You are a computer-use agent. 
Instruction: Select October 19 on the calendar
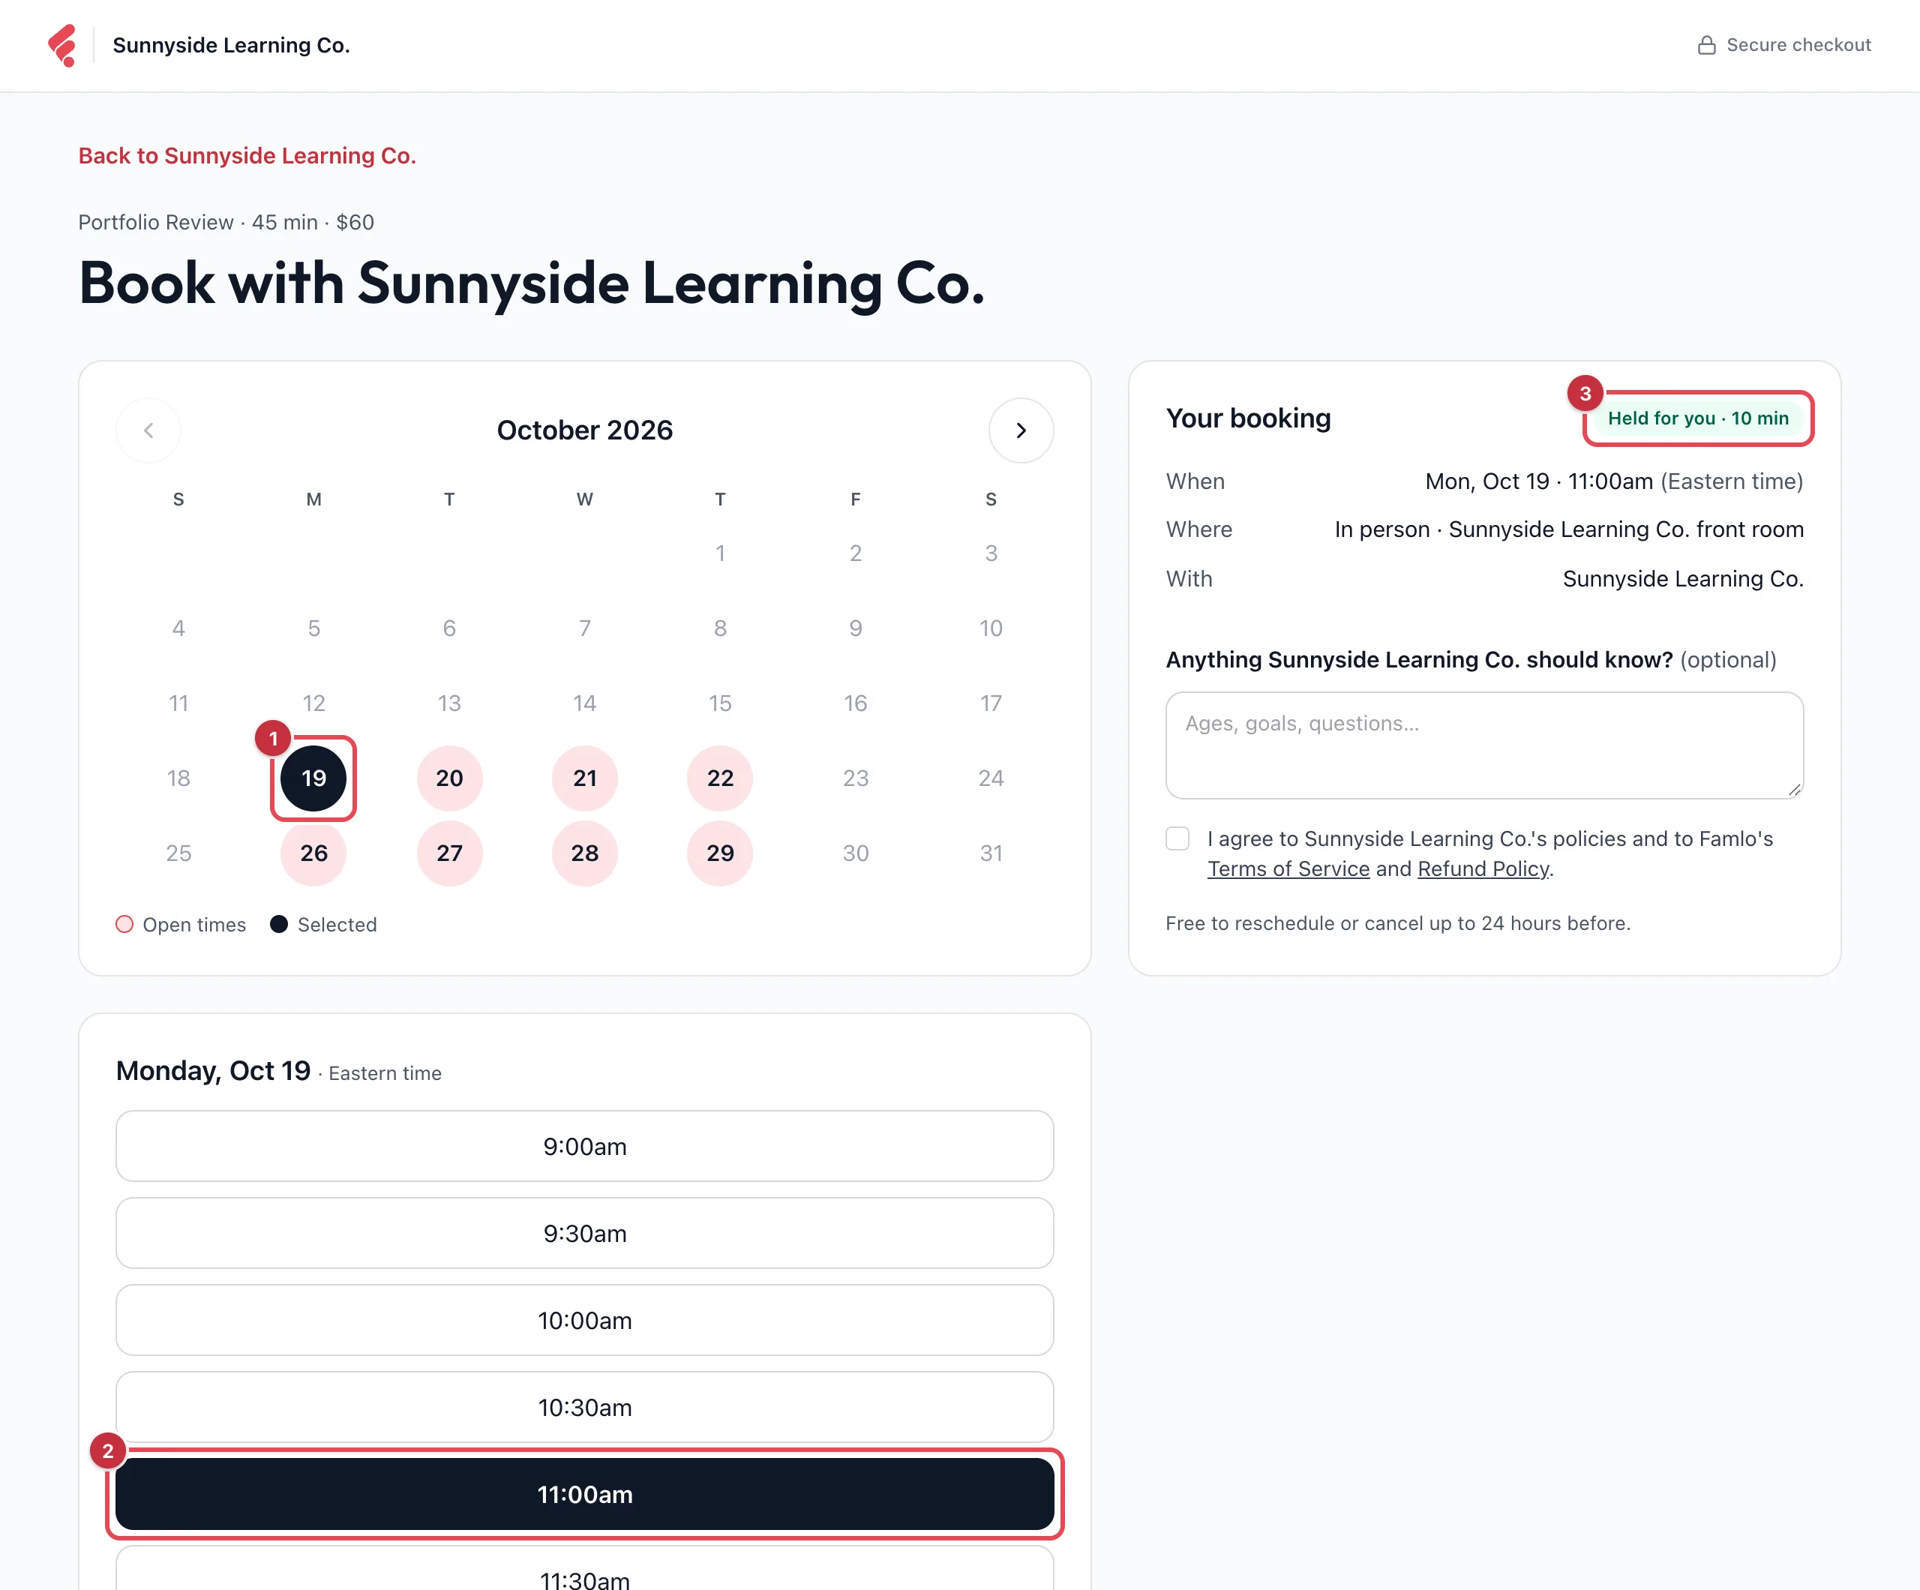click(x=313, y=778)
